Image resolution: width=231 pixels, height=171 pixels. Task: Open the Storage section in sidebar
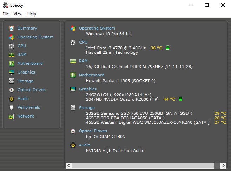(x=25, y=81)
